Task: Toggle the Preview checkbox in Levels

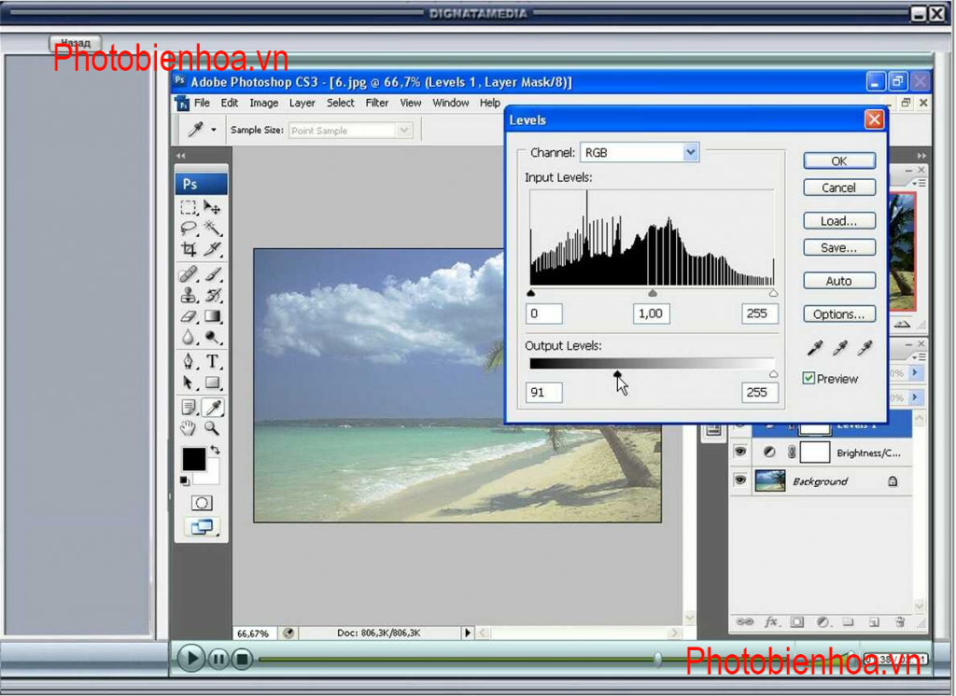Action: [808, 379]
